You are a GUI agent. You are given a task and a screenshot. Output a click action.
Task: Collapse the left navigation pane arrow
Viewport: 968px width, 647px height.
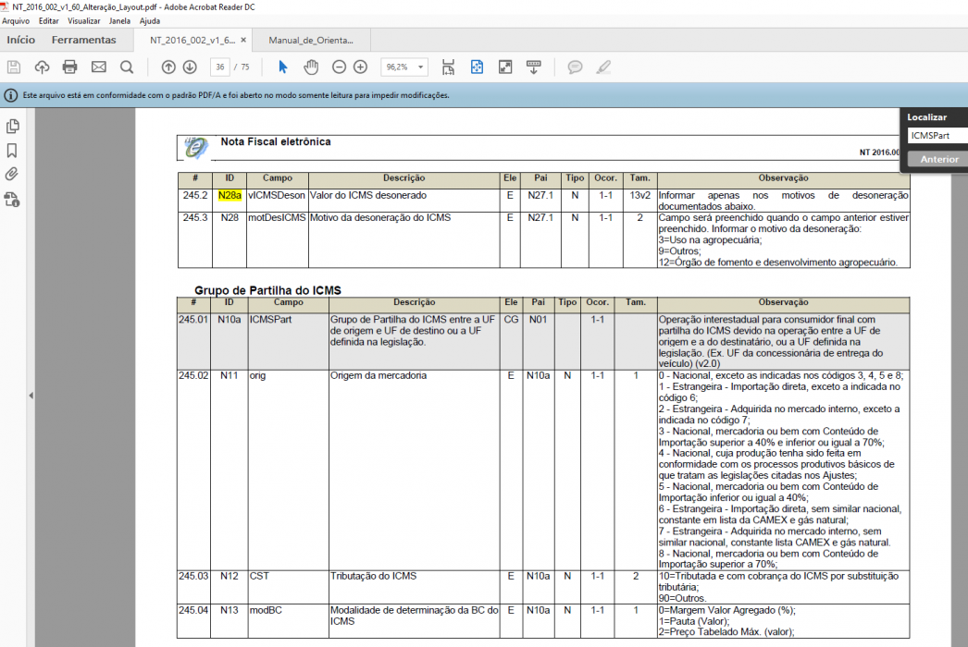click(x=31, y=396)
